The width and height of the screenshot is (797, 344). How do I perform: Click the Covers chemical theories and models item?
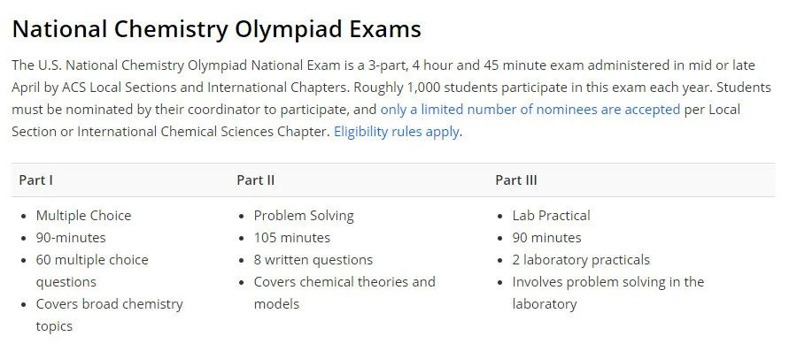click(x=344, y=293)
